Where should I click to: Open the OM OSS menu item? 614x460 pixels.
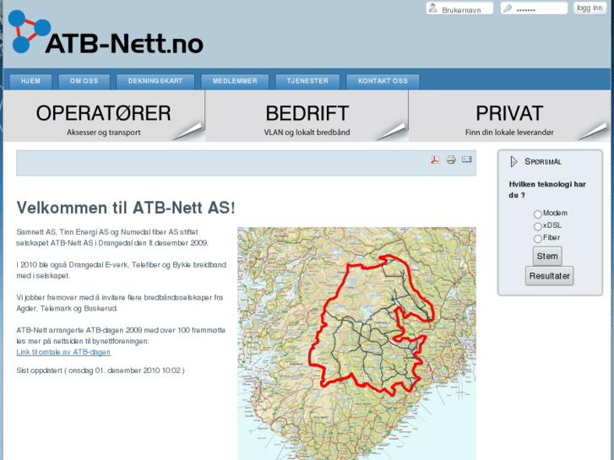[x=84, y=81]
